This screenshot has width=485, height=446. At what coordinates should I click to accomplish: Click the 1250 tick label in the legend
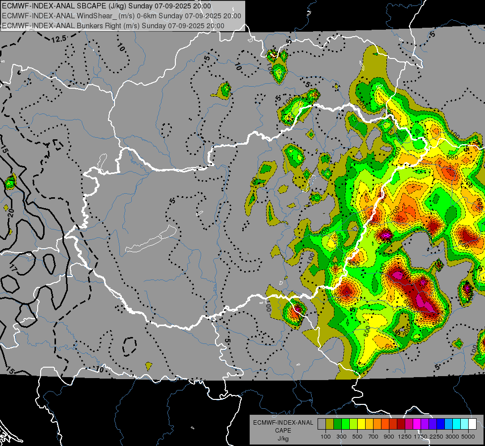coord(405,437)
